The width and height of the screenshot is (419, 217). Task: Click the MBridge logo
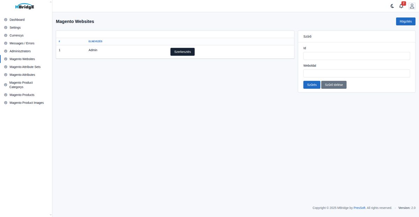tap(25, 6)
